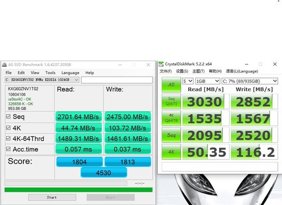Click the 2852 write value in CrystalDiskMark
Viewport: 282px width, 205px height.
click(x=254, y=101)
